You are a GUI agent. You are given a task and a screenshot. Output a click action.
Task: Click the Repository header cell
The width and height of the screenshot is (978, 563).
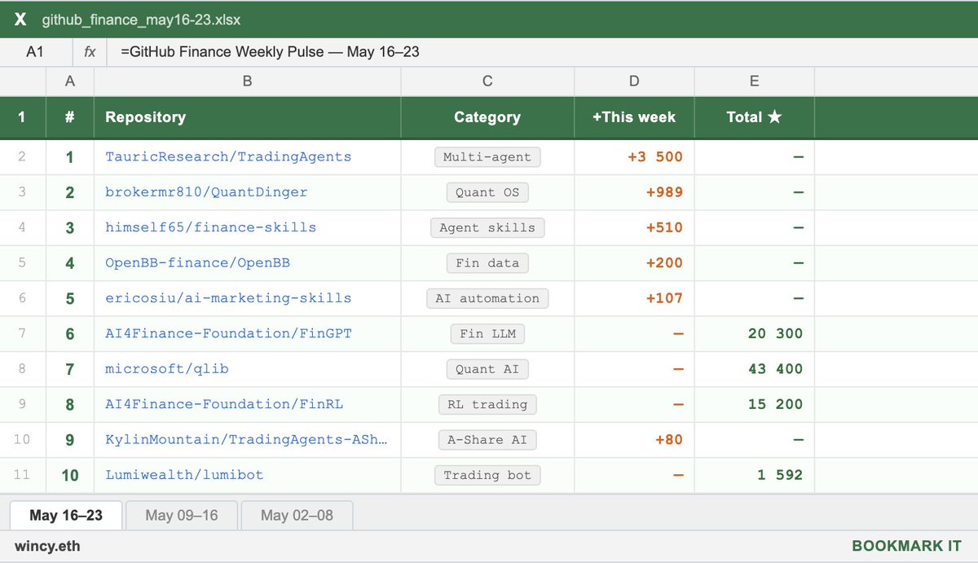pyautogui.click(x=247, y=117)
